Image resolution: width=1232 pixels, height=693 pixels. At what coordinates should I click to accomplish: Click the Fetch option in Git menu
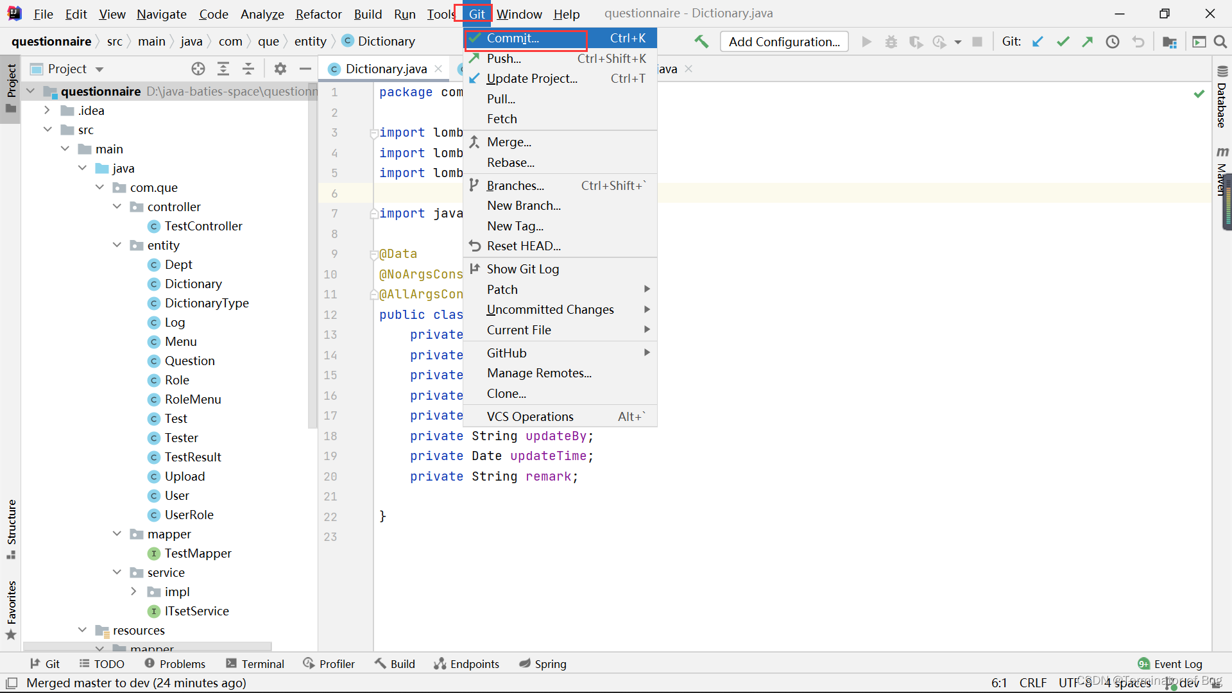tap(502, 119)
